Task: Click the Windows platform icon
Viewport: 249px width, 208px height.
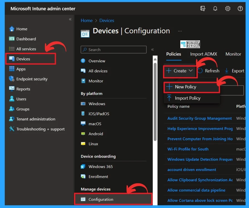Action: [83, 104]
